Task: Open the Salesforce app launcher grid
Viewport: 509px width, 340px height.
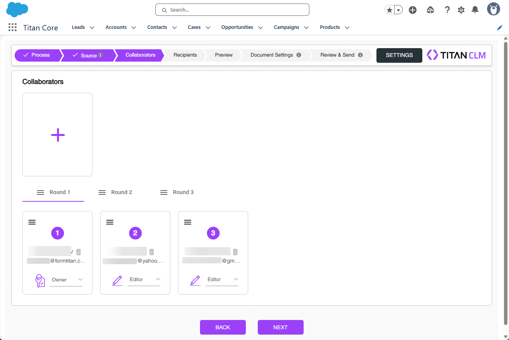Action: click(12, 27)
